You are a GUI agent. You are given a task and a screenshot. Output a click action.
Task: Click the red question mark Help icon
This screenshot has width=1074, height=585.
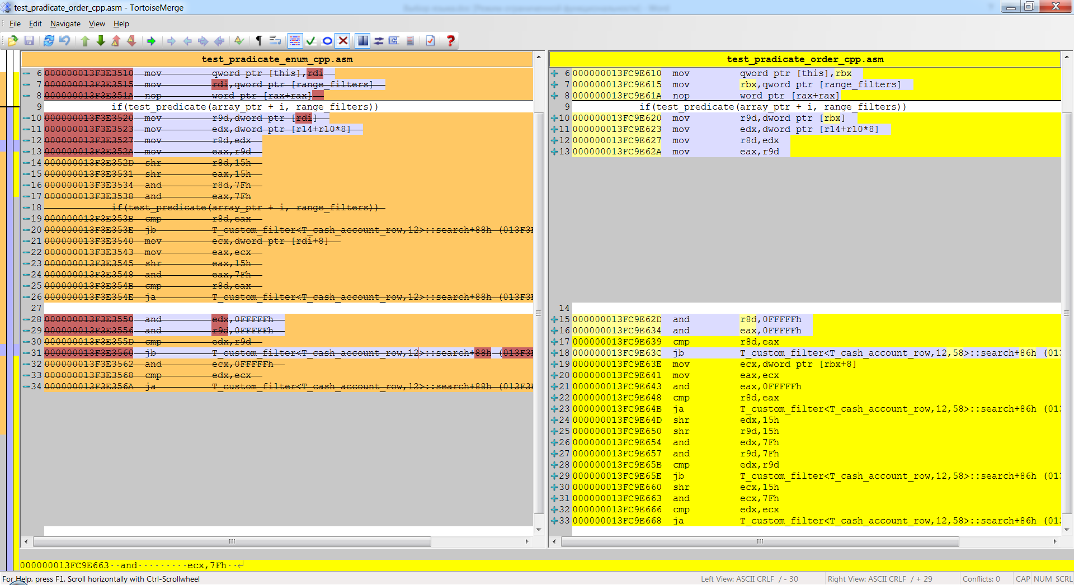(450, 40)
